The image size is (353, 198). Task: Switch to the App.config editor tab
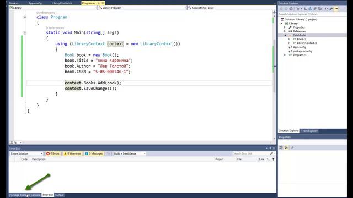[35, 3]
